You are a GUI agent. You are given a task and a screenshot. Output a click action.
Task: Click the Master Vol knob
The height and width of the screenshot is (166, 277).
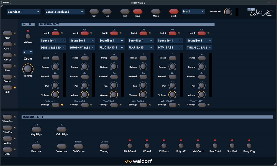click(x=228, y=12)
